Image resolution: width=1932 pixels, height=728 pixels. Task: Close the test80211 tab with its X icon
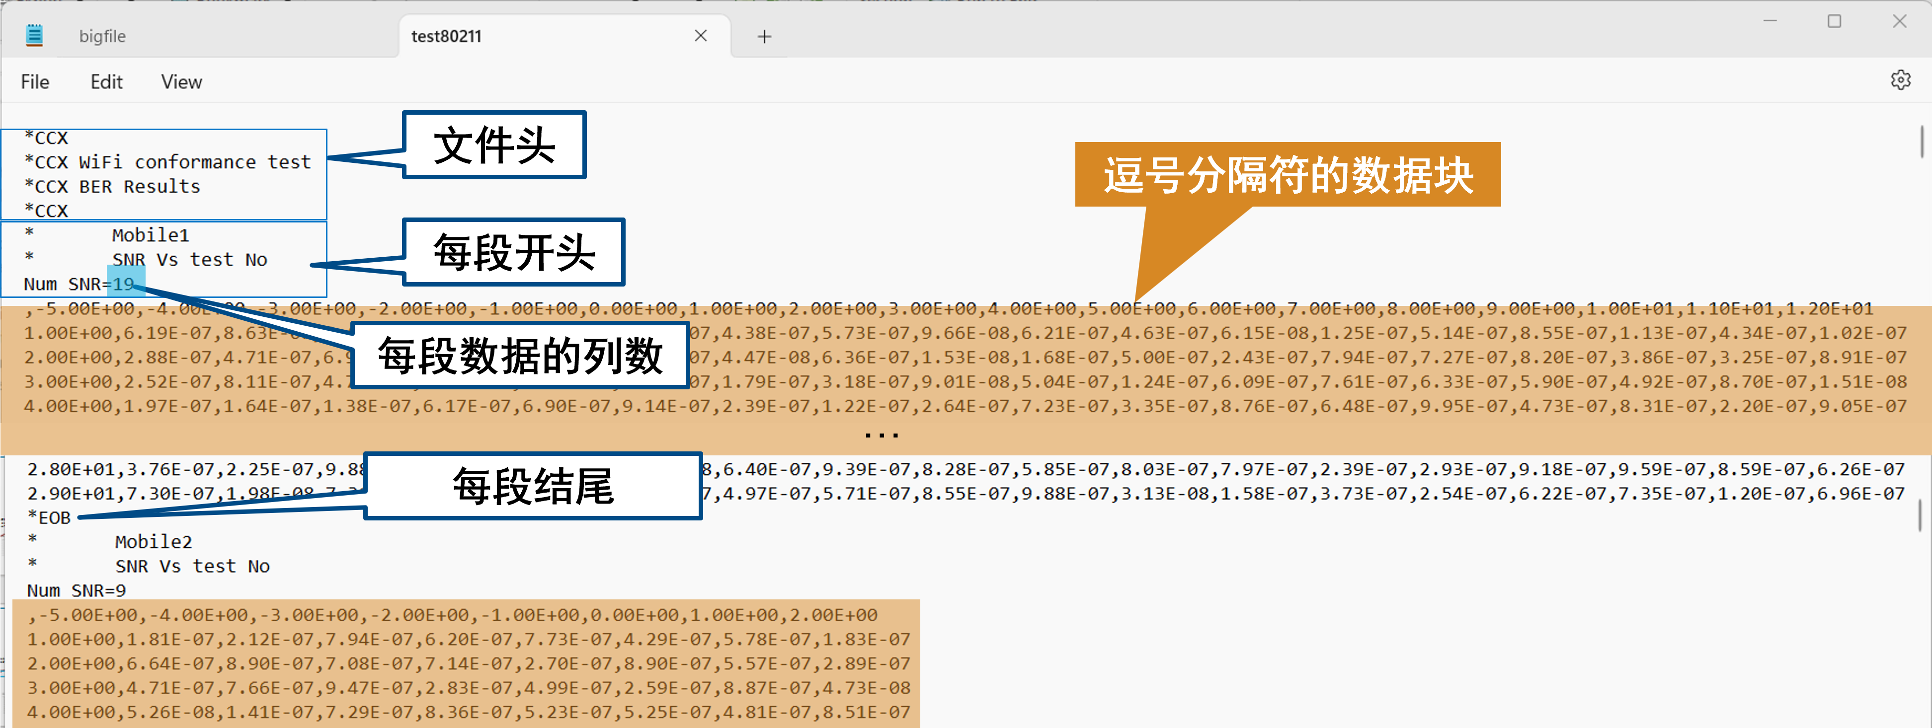(701, 35)
